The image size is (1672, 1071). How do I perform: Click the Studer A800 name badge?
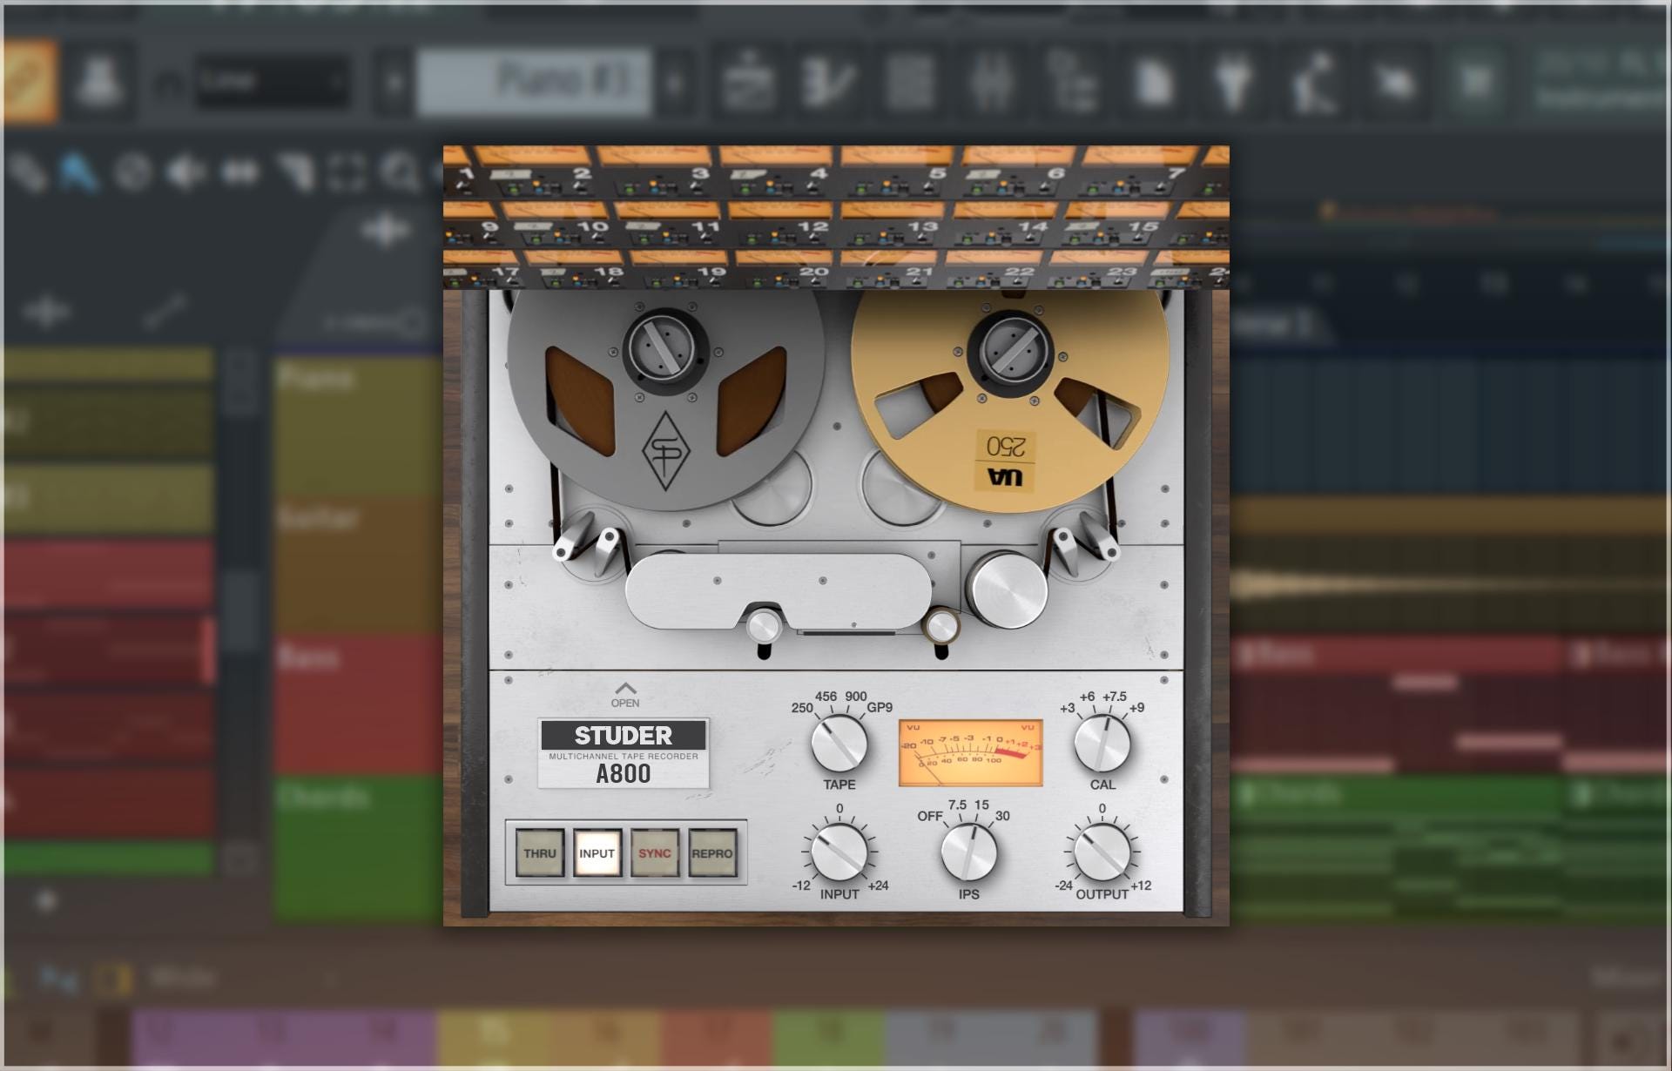click(624, 753)
